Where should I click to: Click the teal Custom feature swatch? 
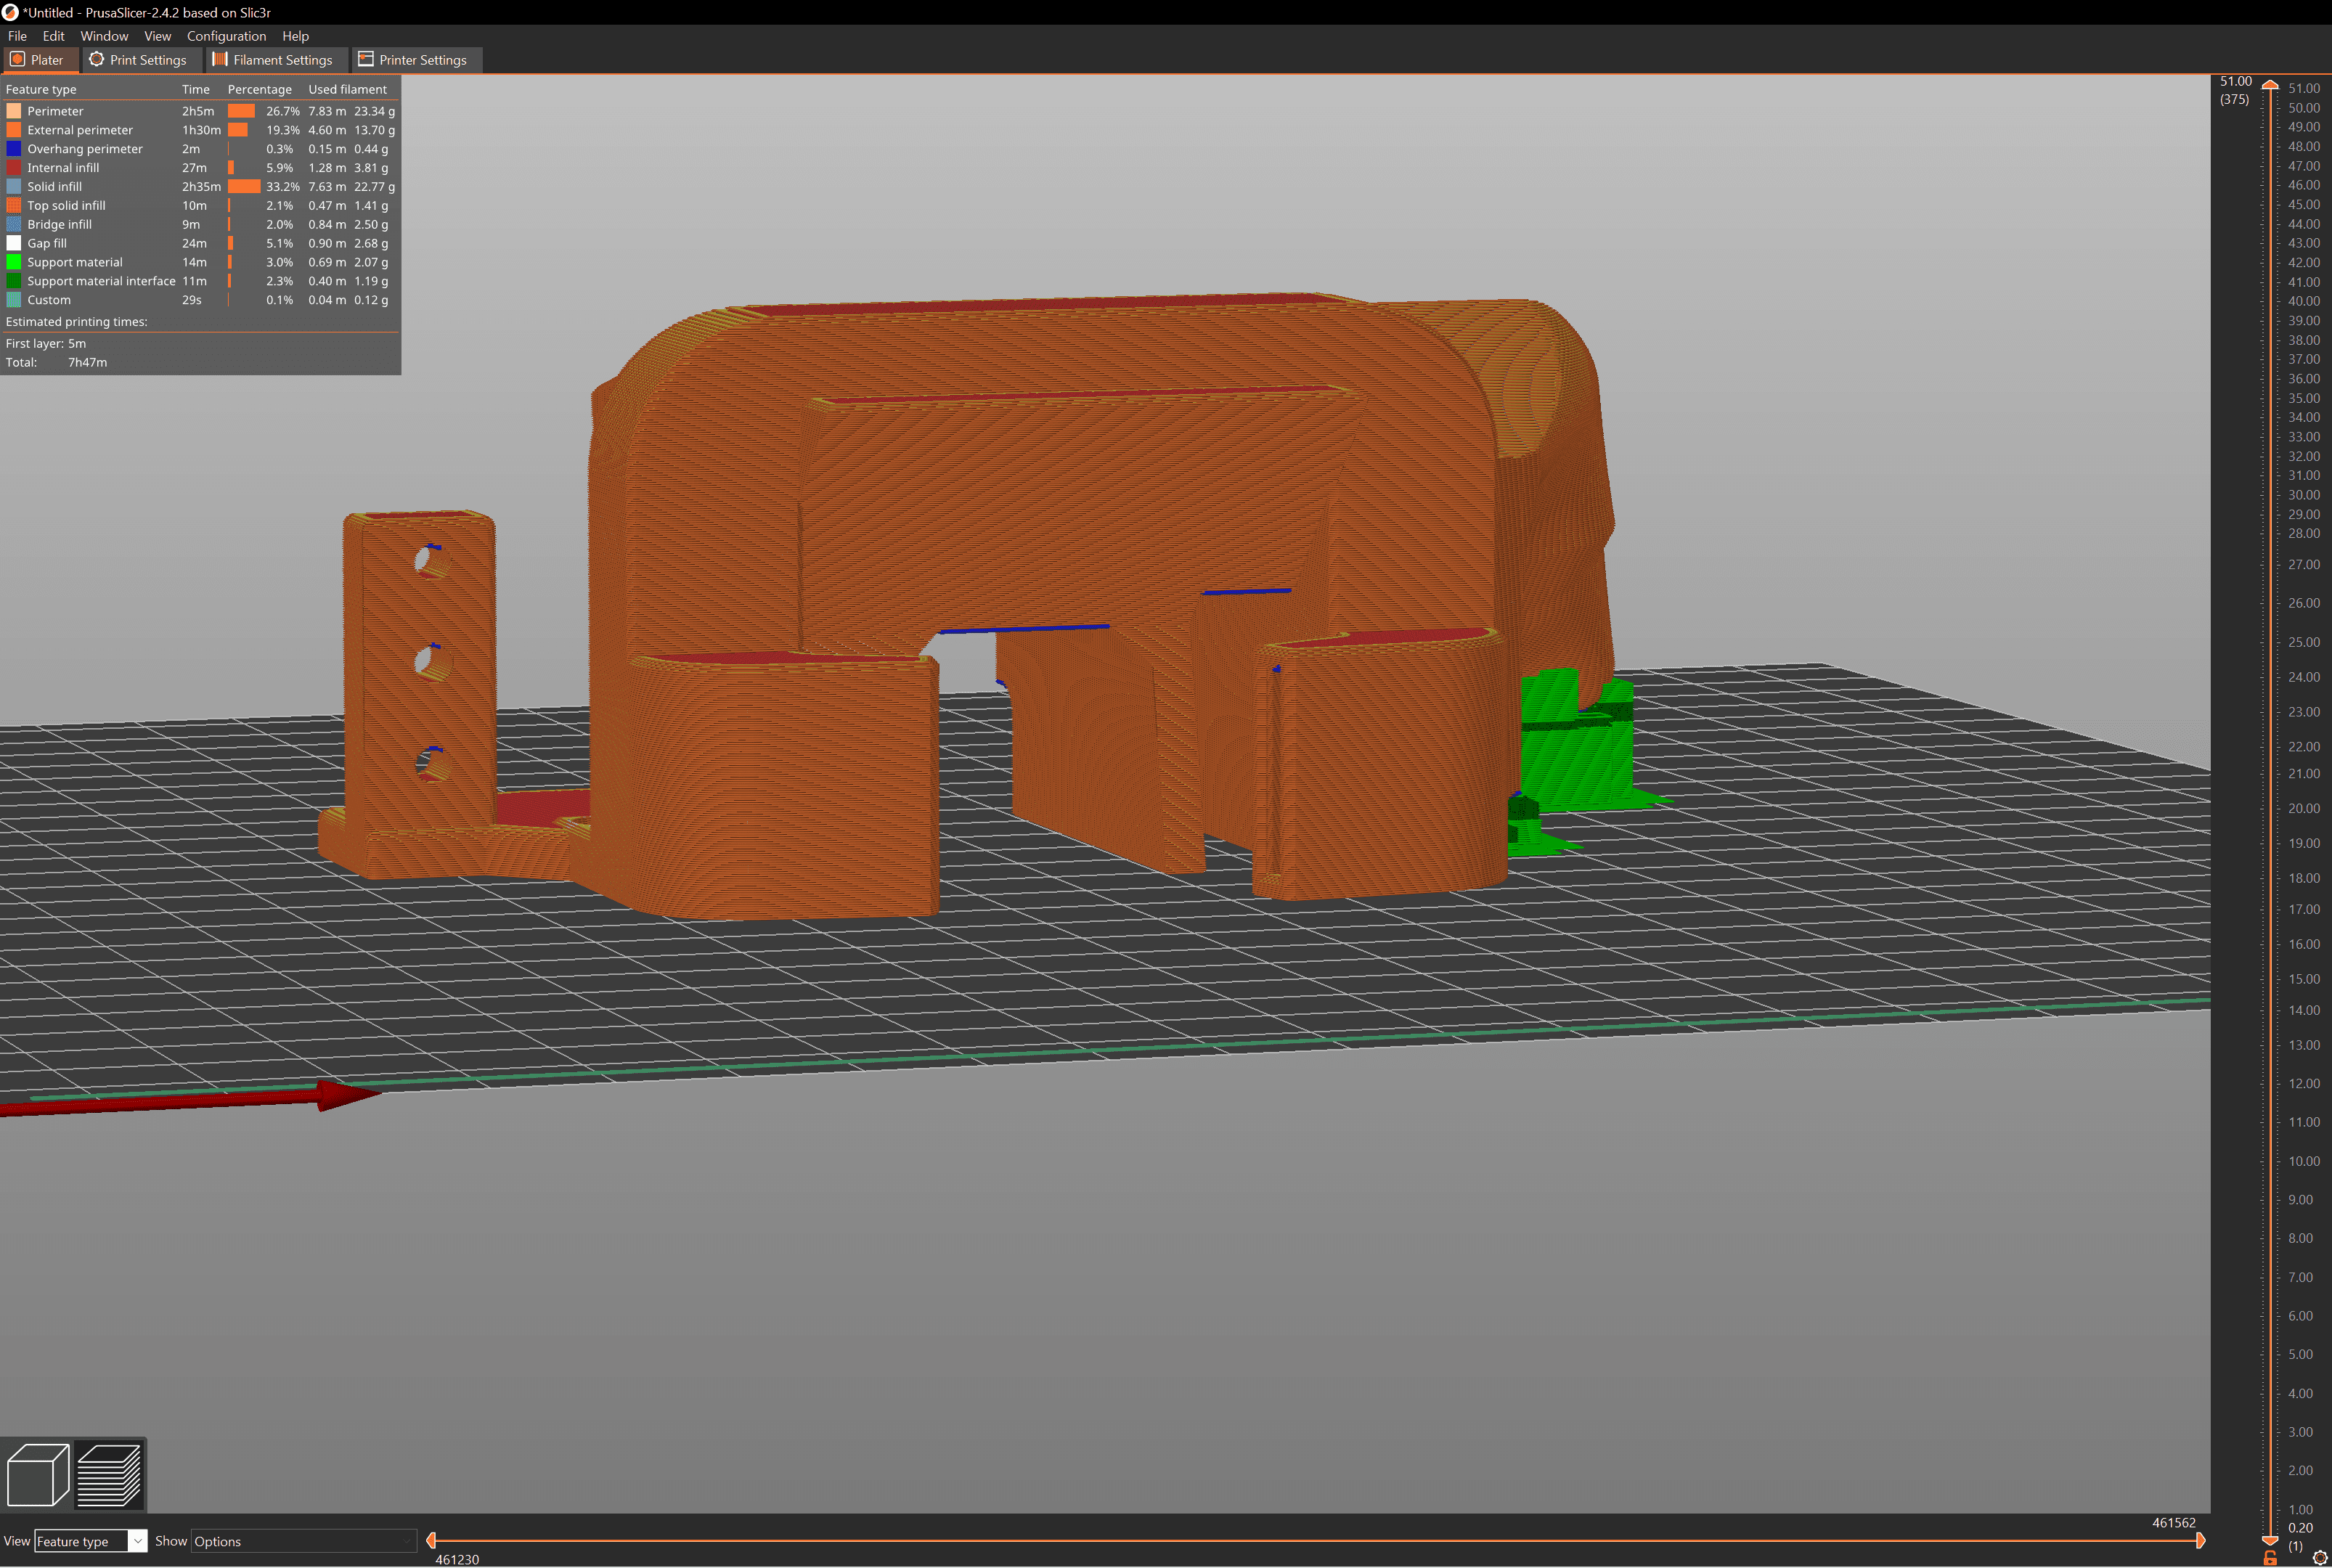pos(14,300)
